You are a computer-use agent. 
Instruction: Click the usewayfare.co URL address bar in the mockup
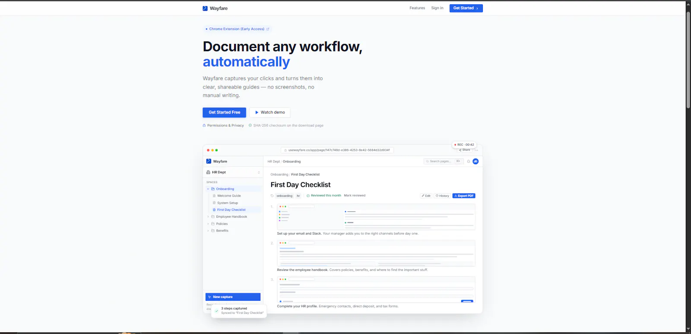(337, 150)
